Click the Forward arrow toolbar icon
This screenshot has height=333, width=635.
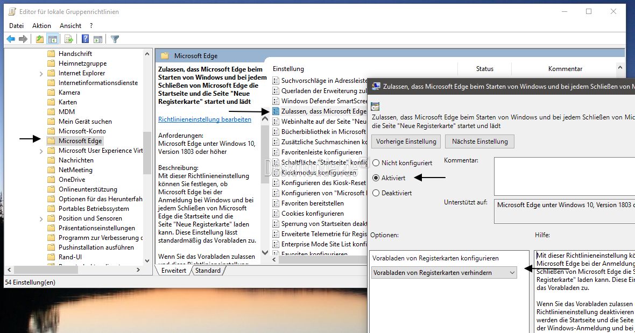click(23, 39)
